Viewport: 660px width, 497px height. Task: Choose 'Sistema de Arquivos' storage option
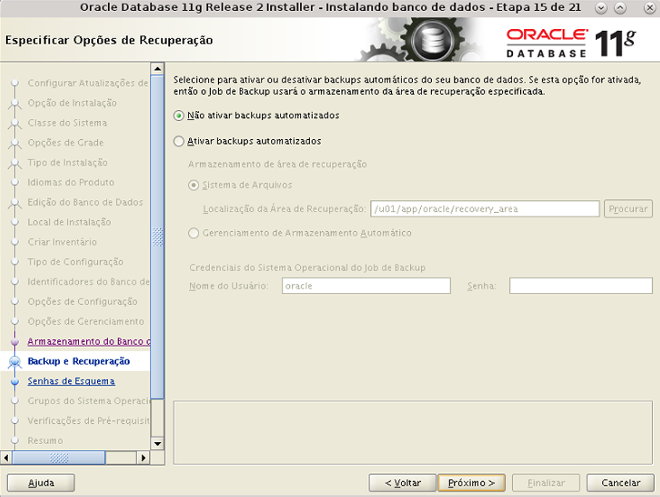click(x=193, y=185)
